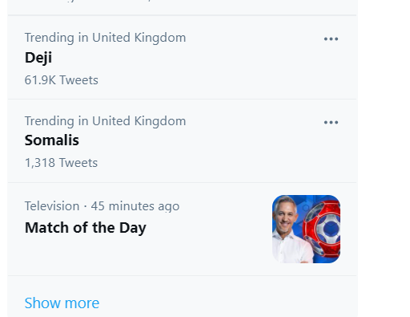
Task: Click Trending in United Kingdom label above Deji
Action: tap(105, 38)
